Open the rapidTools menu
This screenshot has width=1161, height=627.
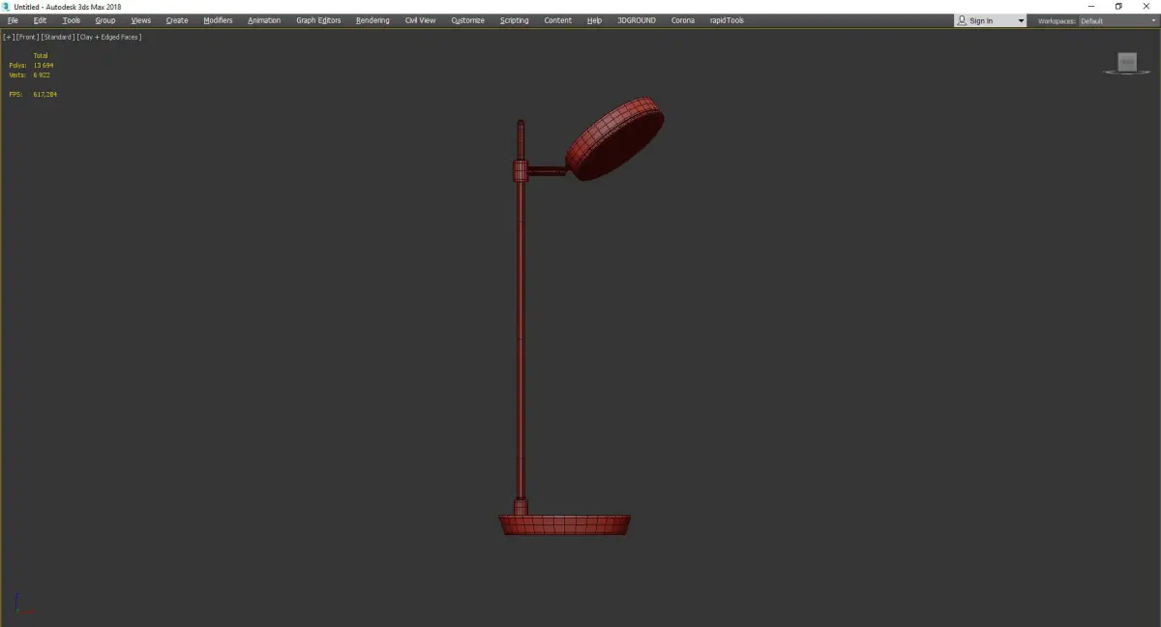(x=727, y=20)
